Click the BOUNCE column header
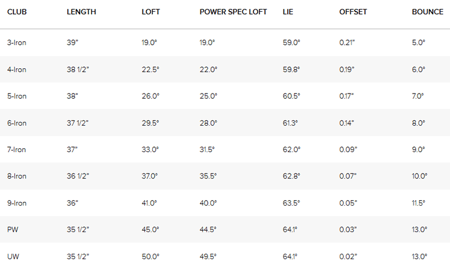The image size is (450, 274). click(x=428, y=12)
